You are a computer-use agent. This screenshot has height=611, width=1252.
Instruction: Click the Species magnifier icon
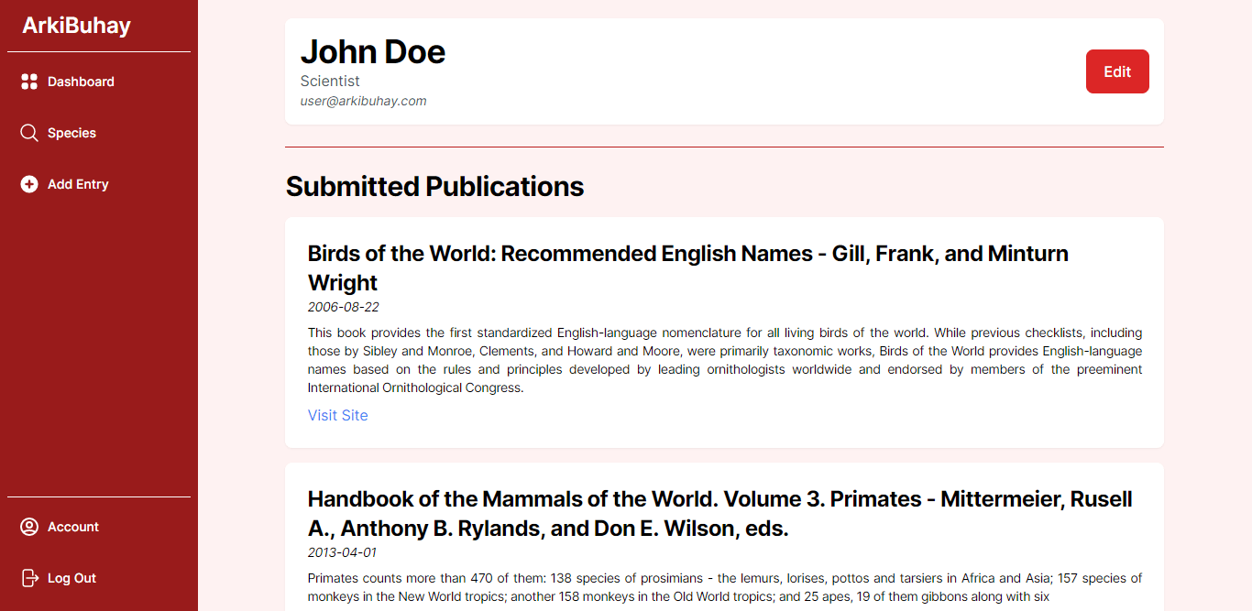click(29, 133)
